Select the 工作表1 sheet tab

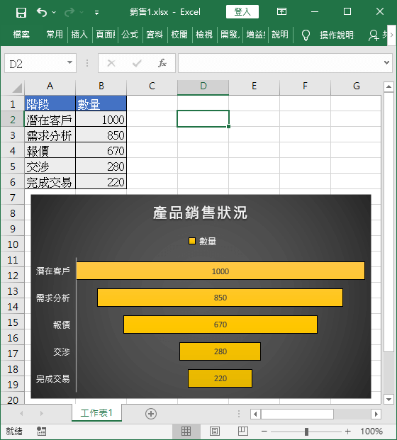[x=96, y=413]
